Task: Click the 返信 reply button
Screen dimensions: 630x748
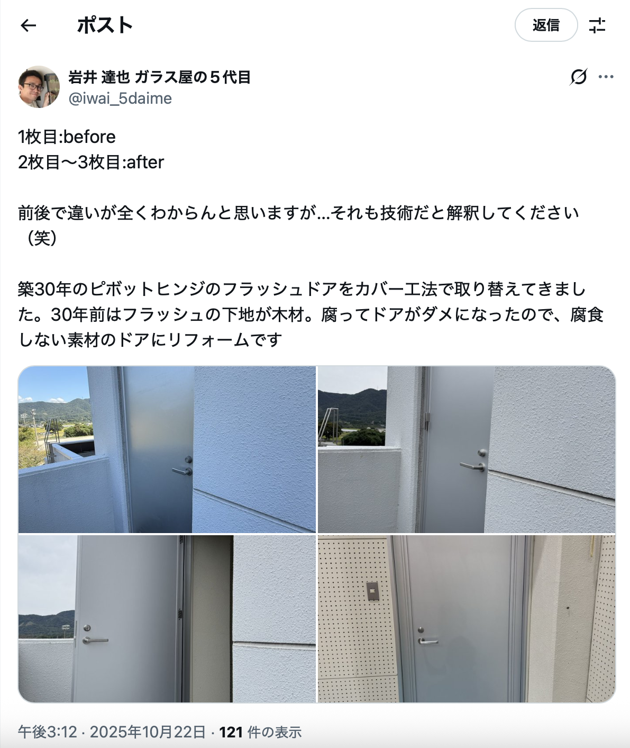Action: (x=546, y=25)
